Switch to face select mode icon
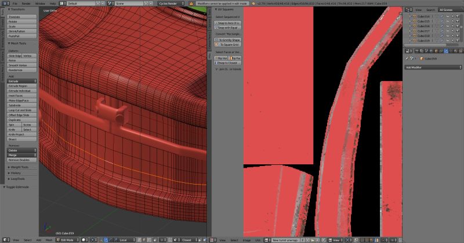The image size is (464, 243). pos(150,240)
